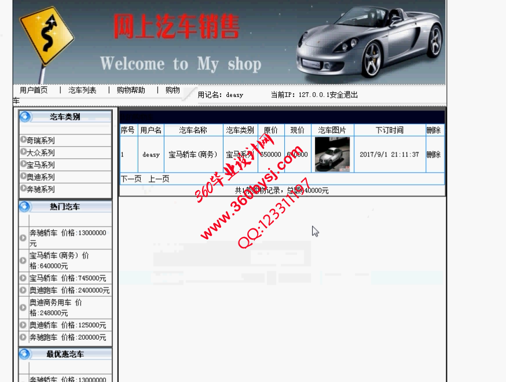Image resolution: width=506 pixels, height=382 pixels.
Task: Click the order time 2017/9/1 21:11:37
Action: (390, 154)
